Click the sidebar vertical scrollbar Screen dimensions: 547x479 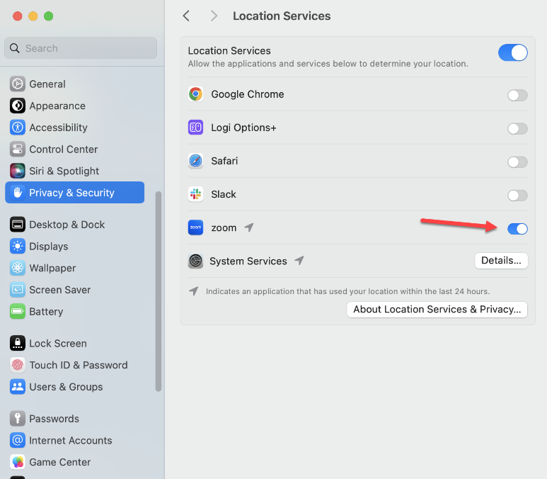pos(159,291)
